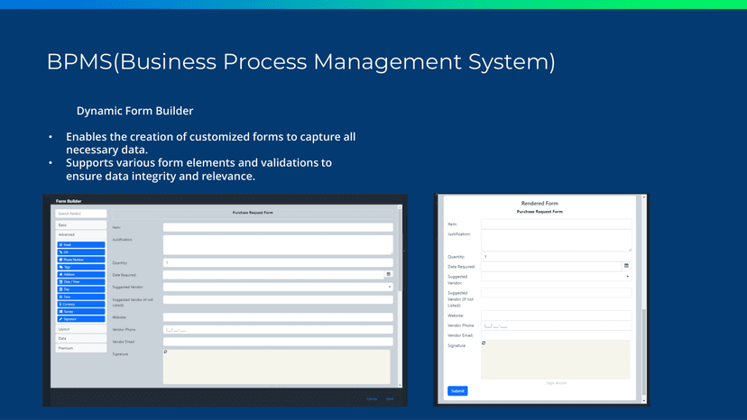This screenshot has width=747, height=420.
Task: Clear signature using Rendered Form refresh icon
Action: [x=484, y=343]
